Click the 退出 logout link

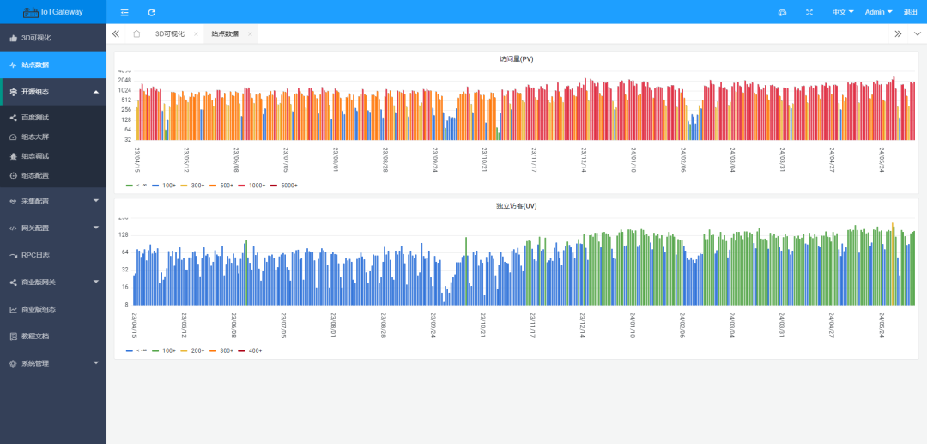click(911, 12)
